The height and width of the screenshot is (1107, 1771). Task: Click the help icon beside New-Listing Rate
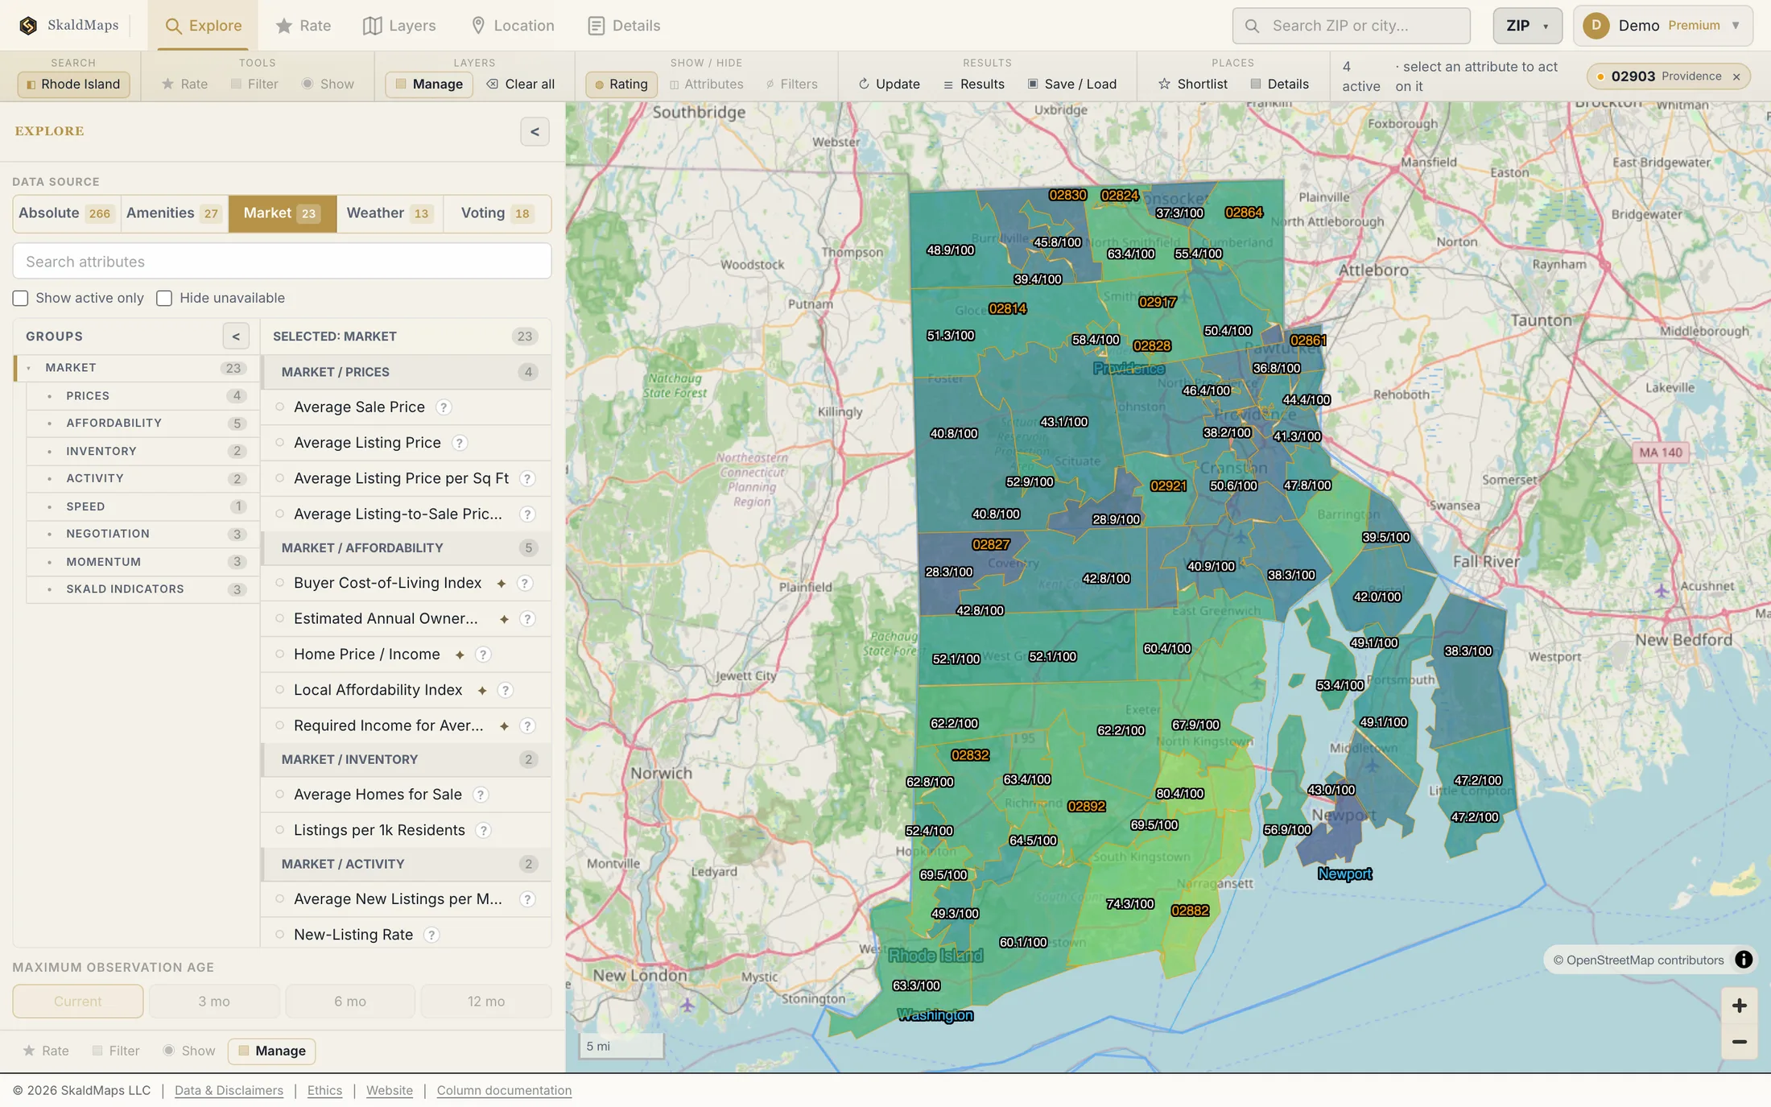click(431, 935)
